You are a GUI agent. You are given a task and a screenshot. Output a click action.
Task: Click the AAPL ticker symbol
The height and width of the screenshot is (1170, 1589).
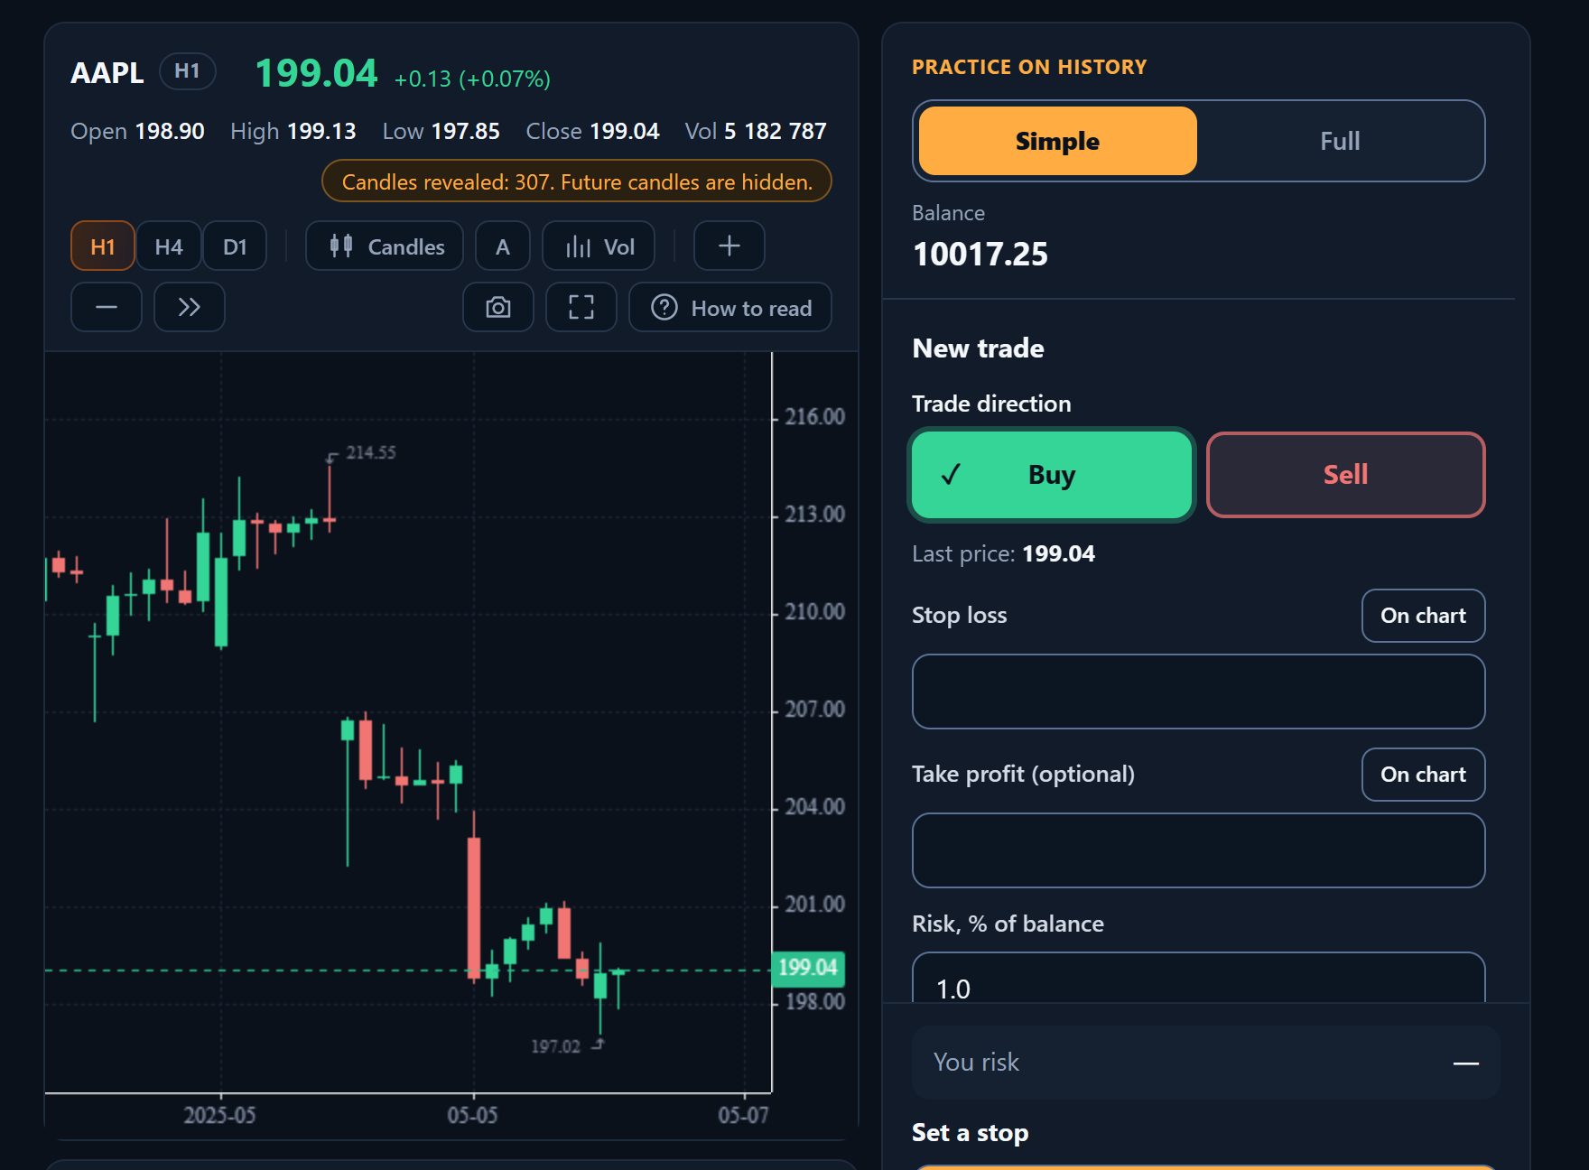tap(107, 72)
